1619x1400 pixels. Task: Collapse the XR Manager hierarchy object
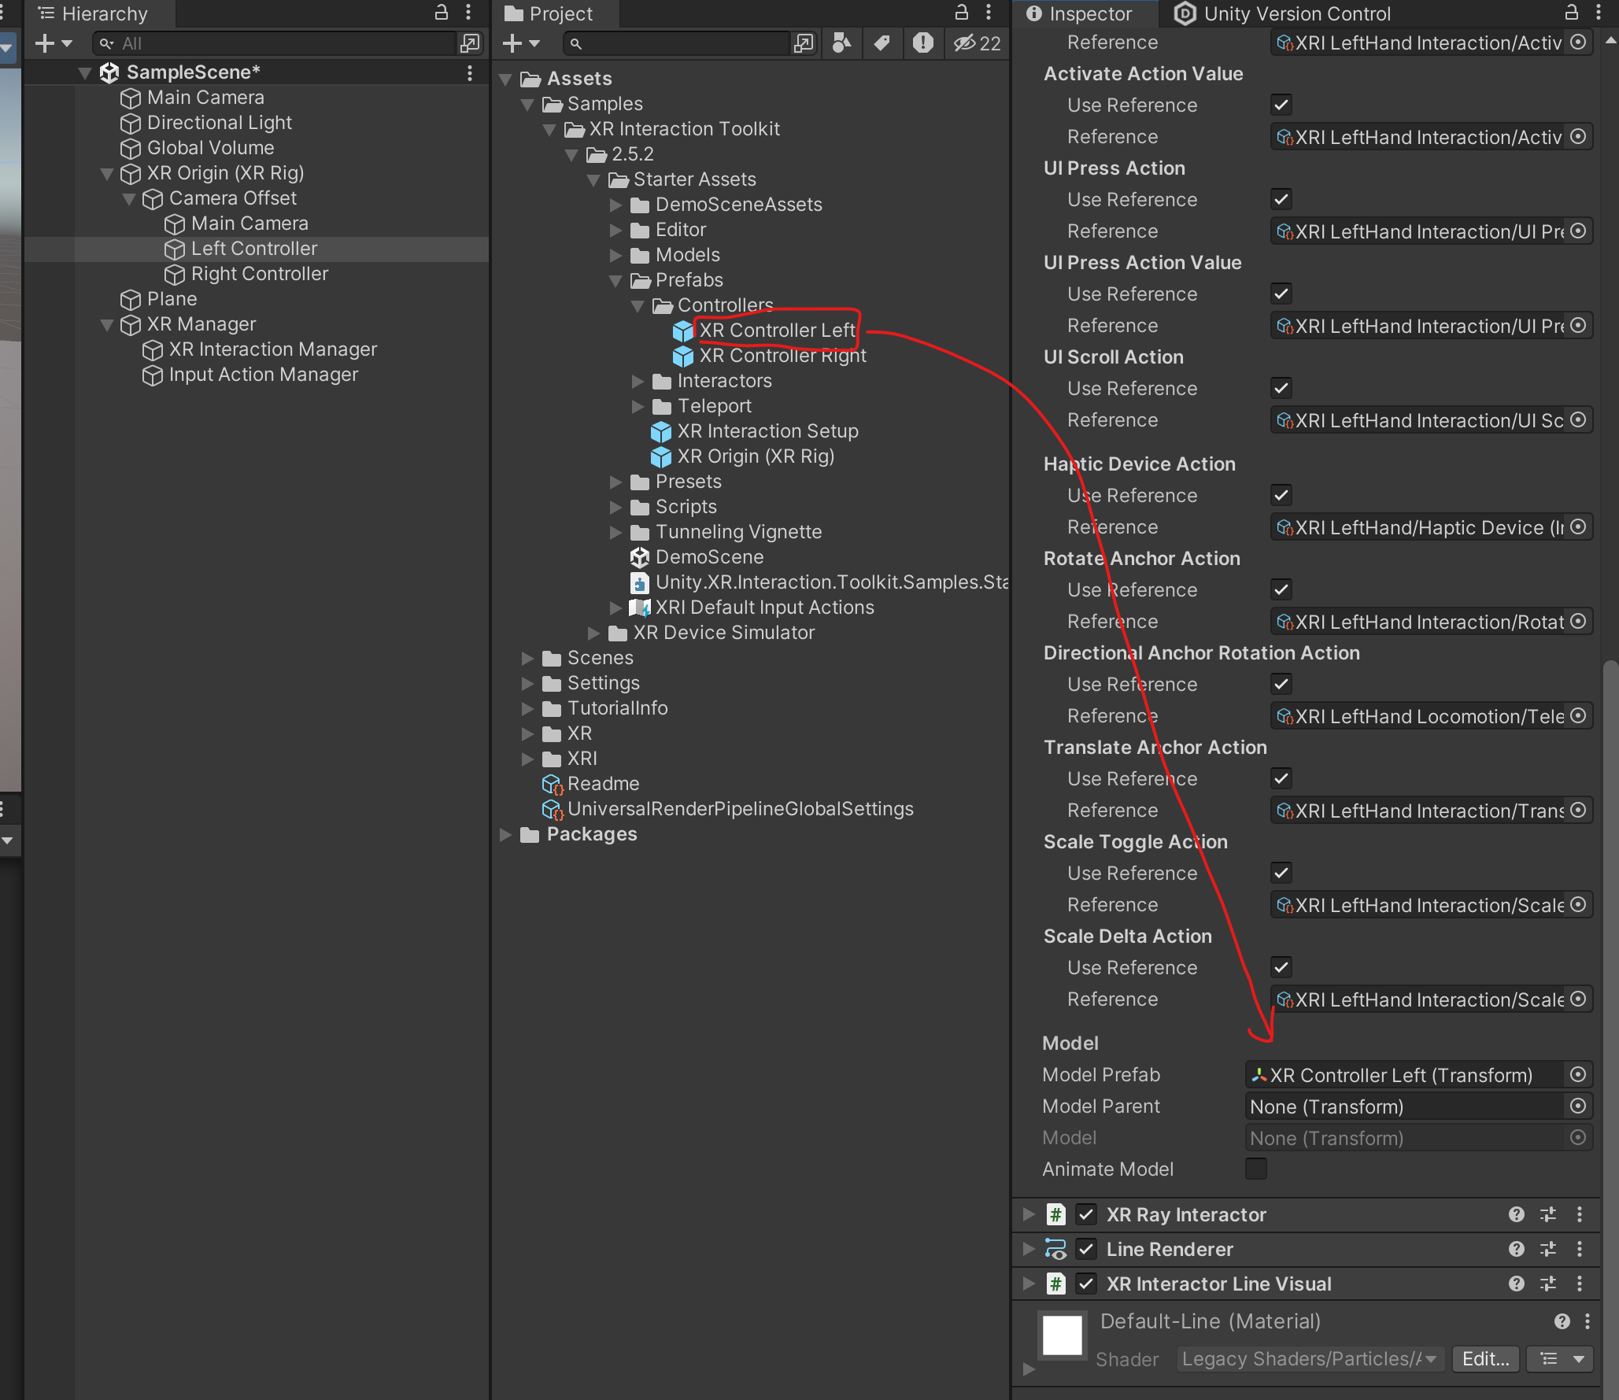point(107,324)
